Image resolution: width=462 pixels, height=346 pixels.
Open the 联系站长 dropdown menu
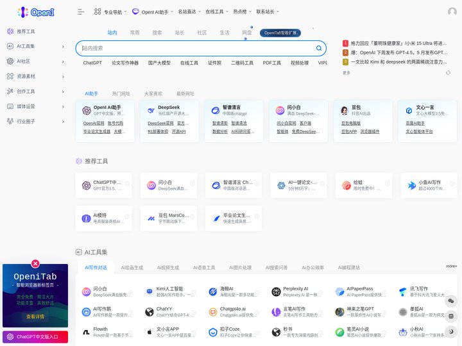tap(268, 12)
